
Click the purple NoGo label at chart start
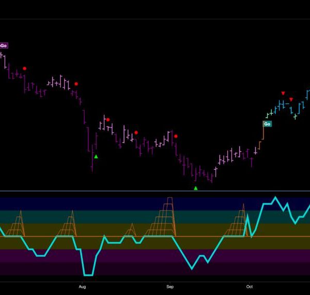click(x=4, y=46)
